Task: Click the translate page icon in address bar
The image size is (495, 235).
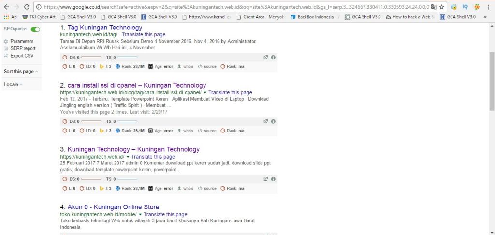Action: coord(434,7)
